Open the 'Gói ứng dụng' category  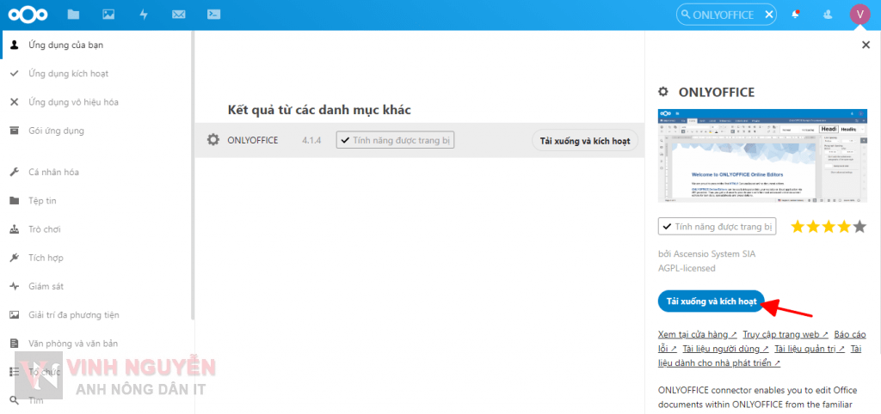pyautogui.click(x=56, y=131)
